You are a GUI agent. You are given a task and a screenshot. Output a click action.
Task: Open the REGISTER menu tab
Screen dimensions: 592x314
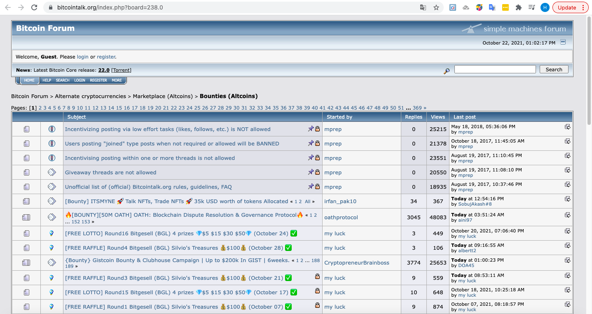[98, 80]
